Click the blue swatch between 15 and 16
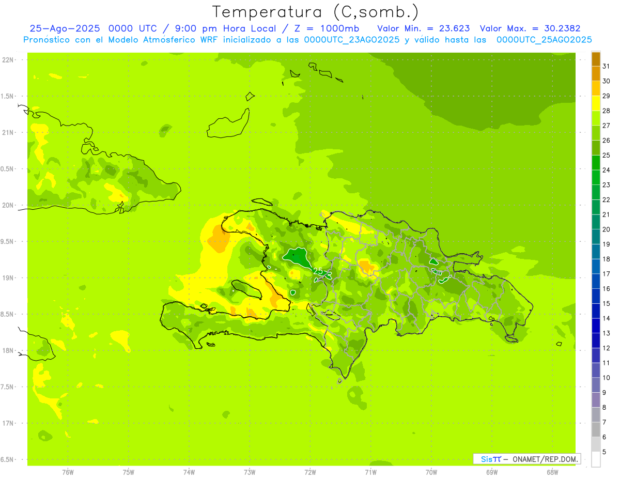Image resolution: width=620 pixels, height=479 pixels. (596, 296)
